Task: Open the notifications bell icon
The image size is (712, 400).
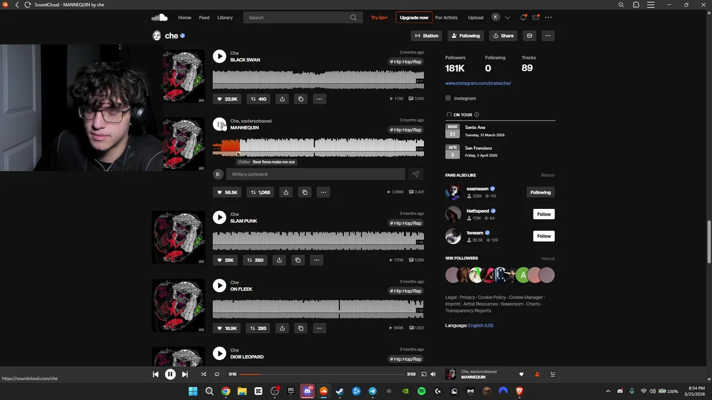Action: point(523,17)
